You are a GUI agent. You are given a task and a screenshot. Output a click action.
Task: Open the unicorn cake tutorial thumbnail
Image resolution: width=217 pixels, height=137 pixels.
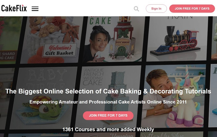[x=173, y=96]
